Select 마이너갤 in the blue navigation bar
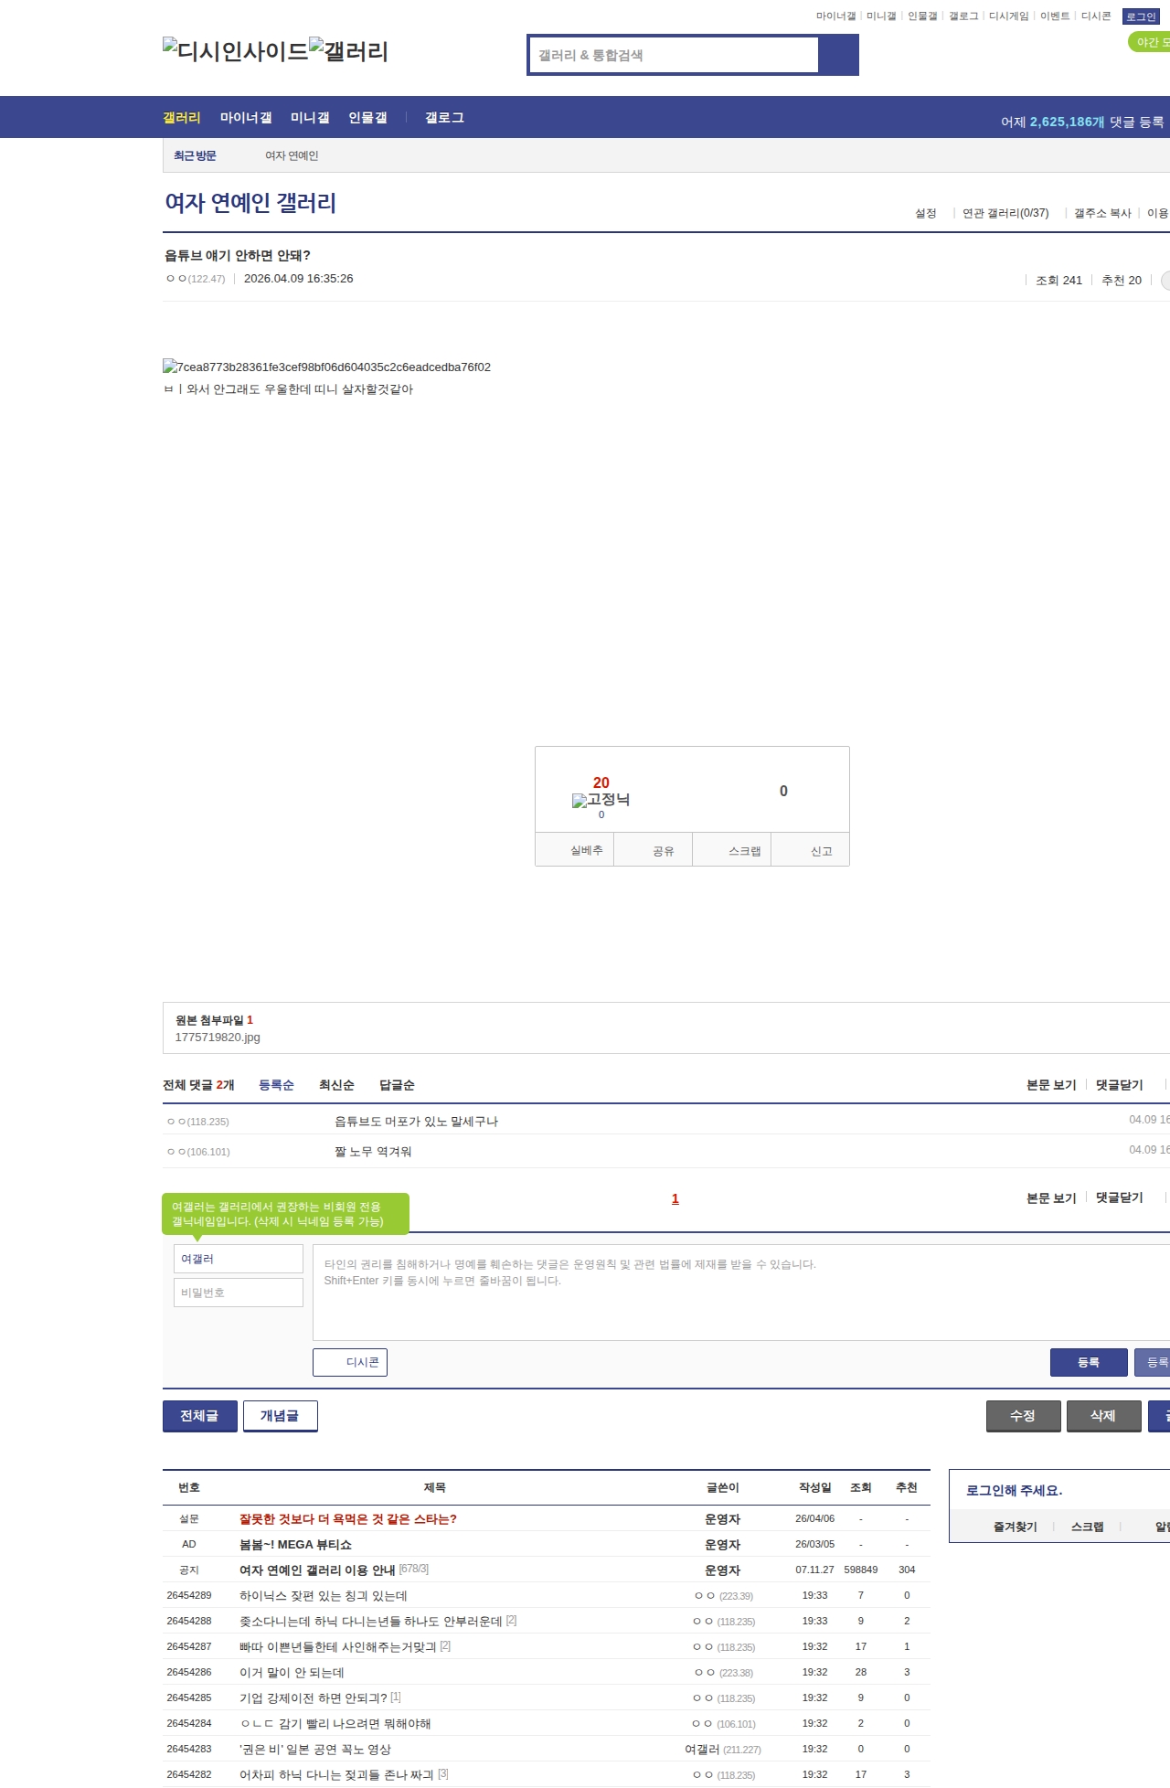The height and width of the screenshot is (1788, 1170). point(246,118)
